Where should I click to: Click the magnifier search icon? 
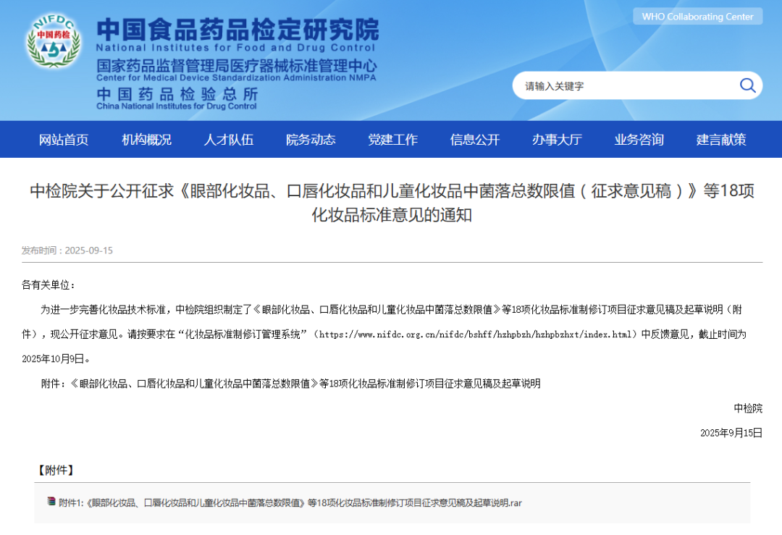(x=747, y=85)
